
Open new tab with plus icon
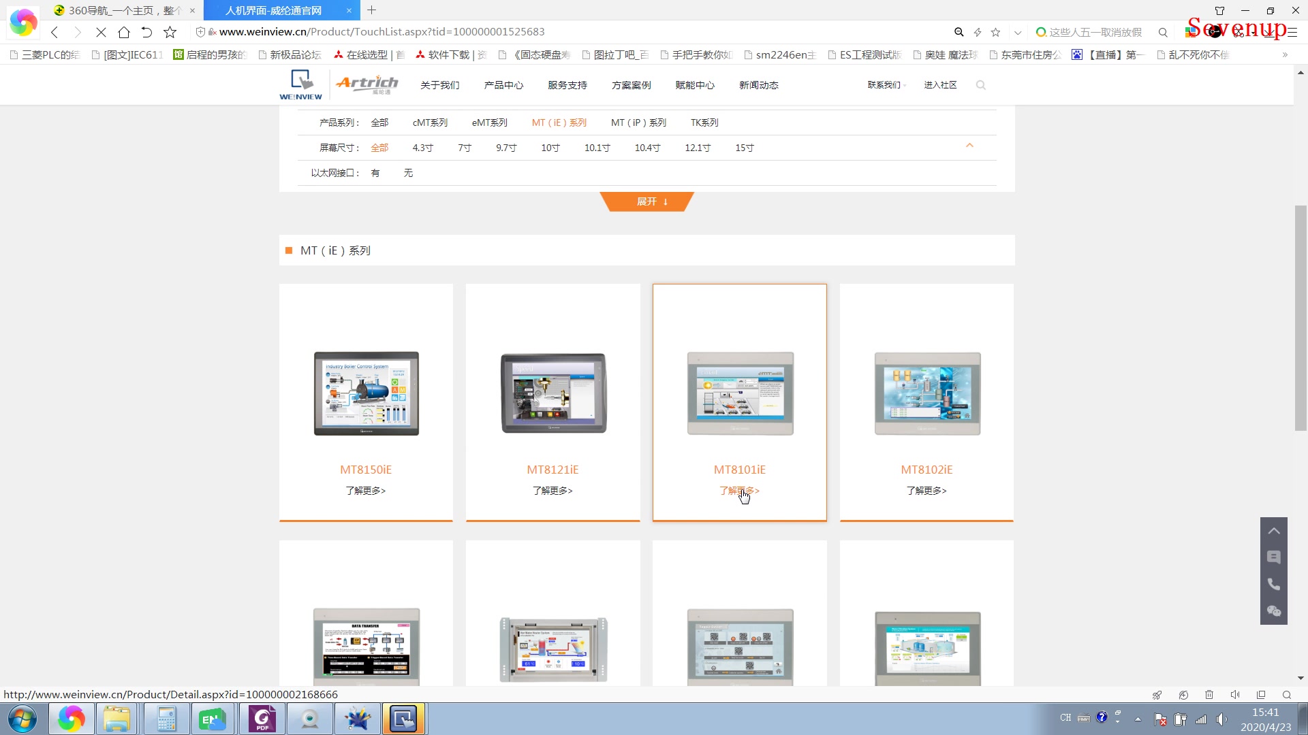[371, 10]
